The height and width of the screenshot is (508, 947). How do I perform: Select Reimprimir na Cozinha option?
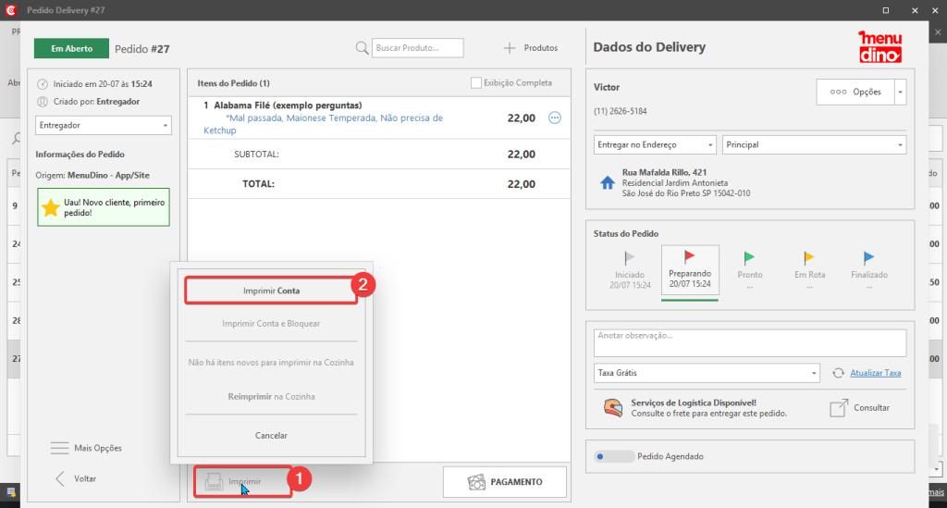pos(271,397)
